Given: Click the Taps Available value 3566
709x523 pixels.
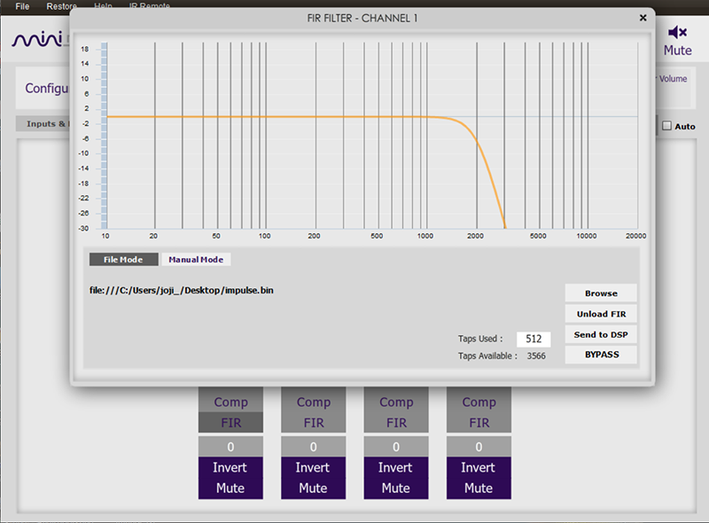Looking at the screenshot, I should point(536,356).
